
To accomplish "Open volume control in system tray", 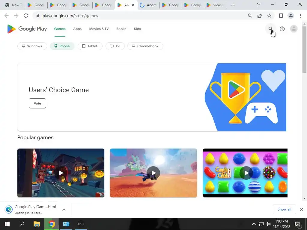I will tap(268, 224).
